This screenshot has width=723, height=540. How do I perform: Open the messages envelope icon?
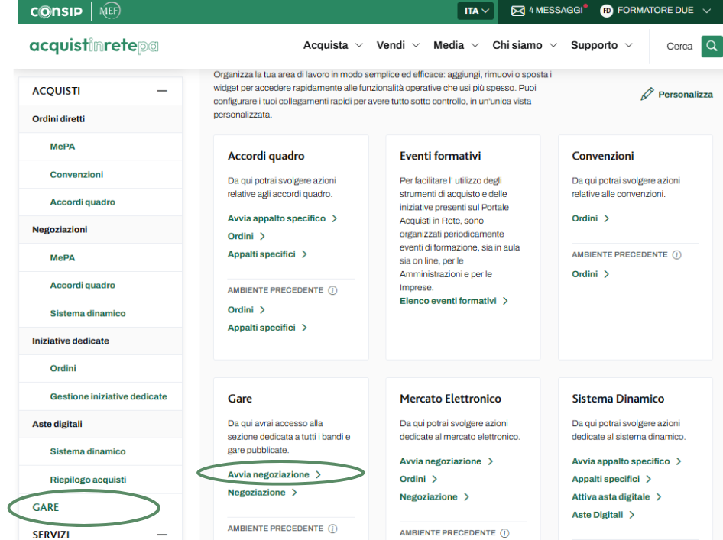pos(517,11)
